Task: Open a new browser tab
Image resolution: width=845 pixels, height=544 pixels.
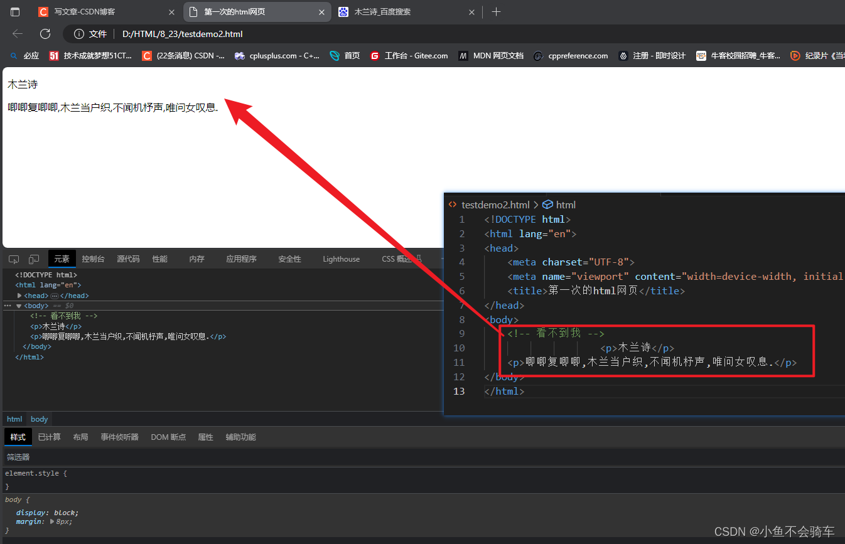Action: (496, 12)
